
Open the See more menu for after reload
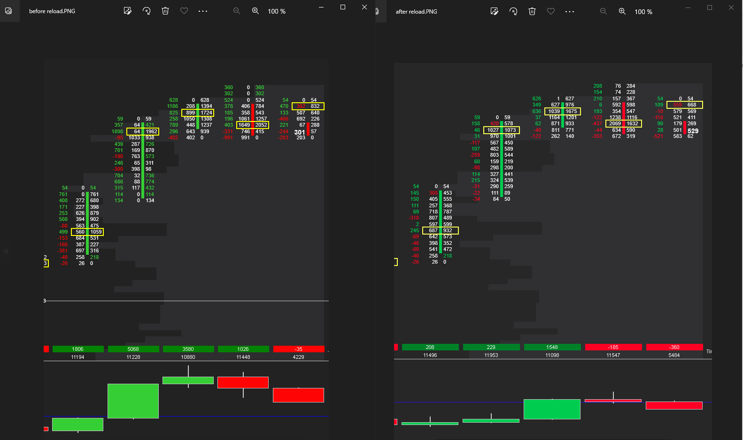[x=570, y=11]
